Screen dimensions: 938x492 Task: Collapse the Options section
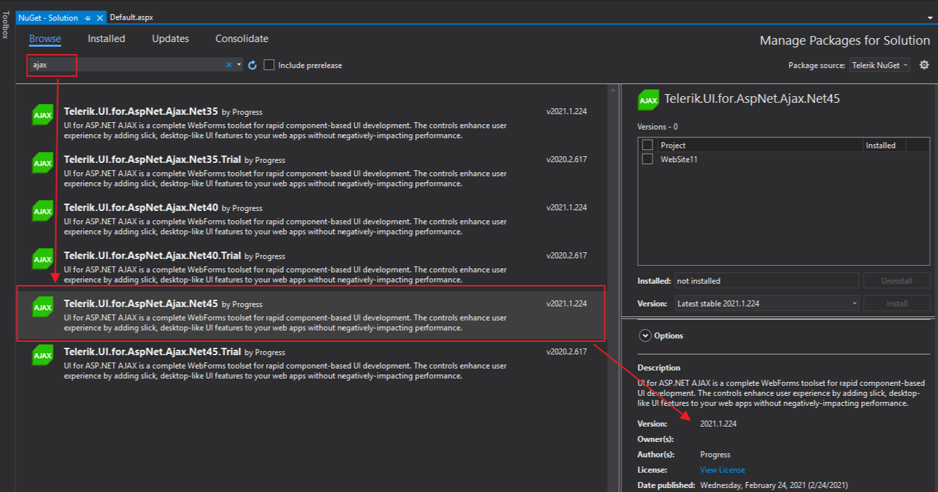click(645, 335)
